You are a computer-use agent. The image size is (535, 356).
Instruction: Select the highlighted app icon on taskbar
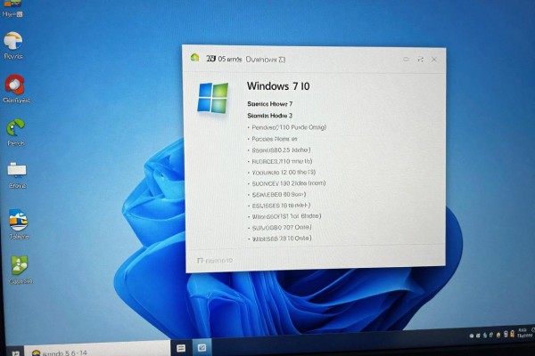[x=202, y=348]
